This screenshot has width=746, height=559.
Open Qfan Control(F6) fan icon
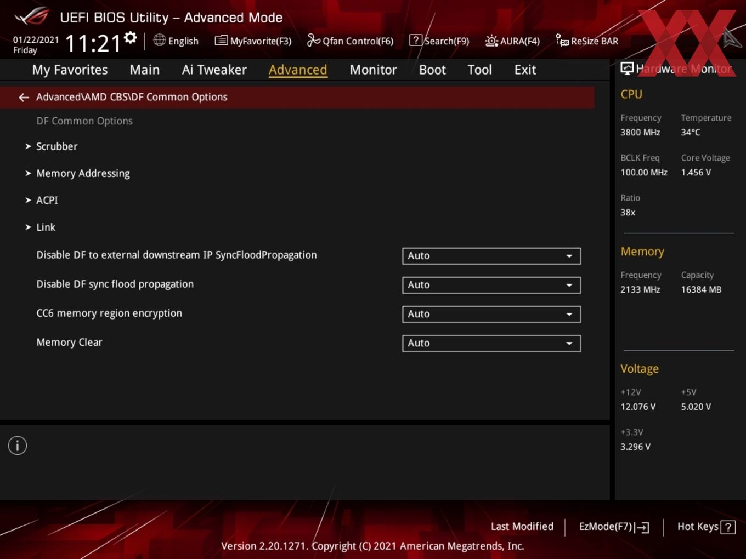point(313,40)
